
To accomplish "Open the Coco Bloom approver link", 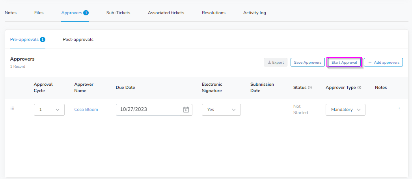I will coord(86,109).
